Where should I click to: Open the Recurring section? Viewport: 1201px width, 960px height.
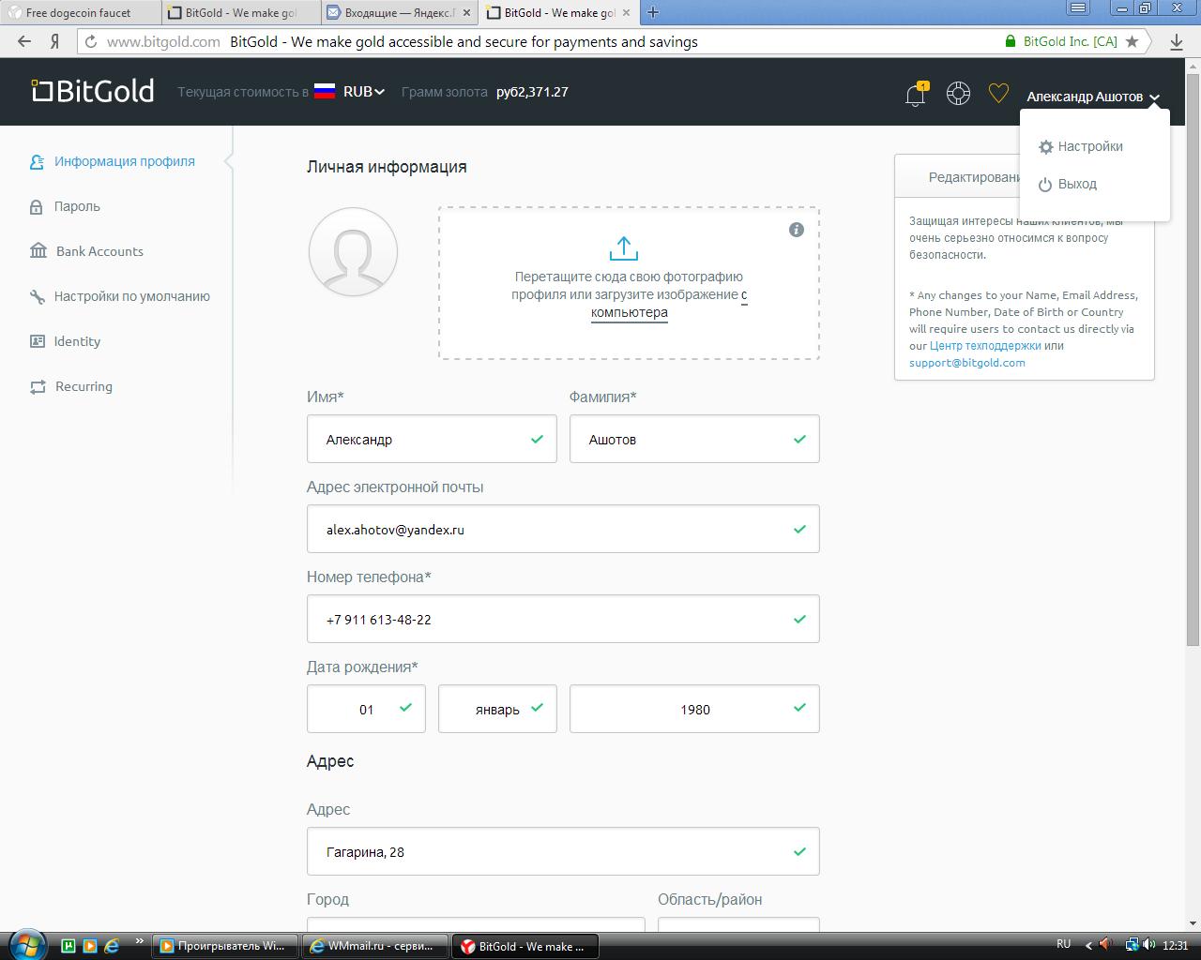tap(70, 386)
